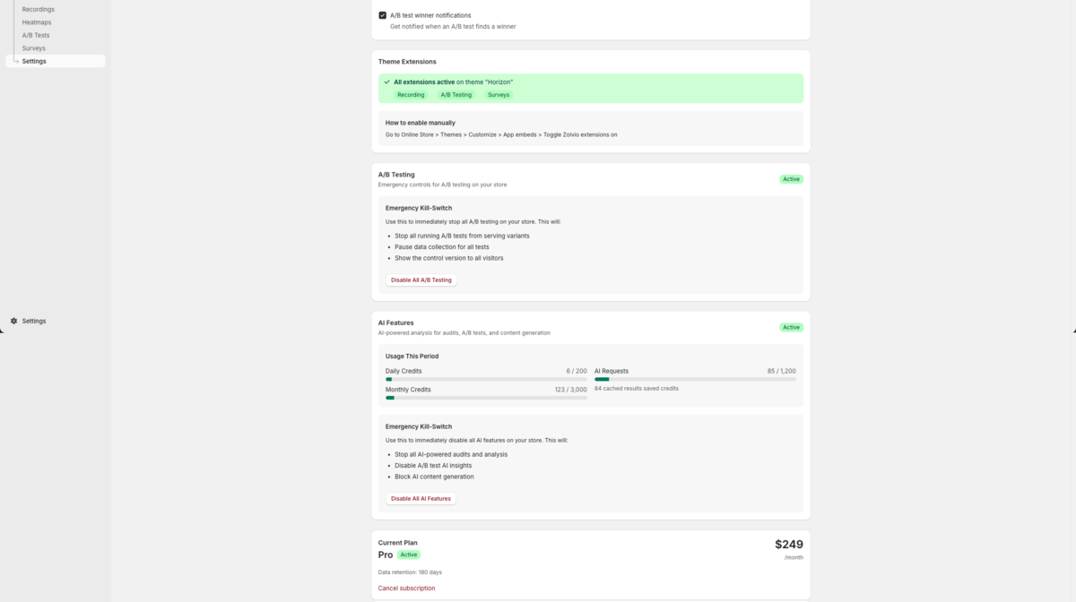Open Recordings from the sidebar

pos(40,9)
